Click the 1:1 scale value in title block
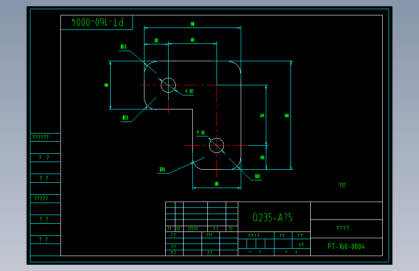This screenshot has height=271, width=419. 301,244
